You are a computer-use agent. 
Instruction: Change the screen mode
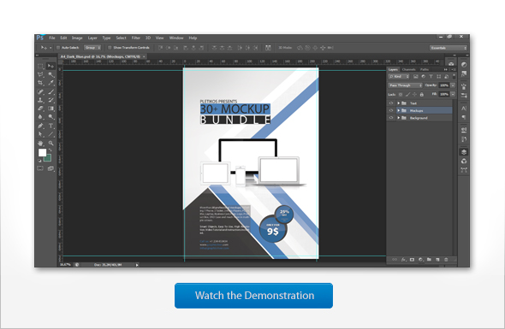point(50,168)
